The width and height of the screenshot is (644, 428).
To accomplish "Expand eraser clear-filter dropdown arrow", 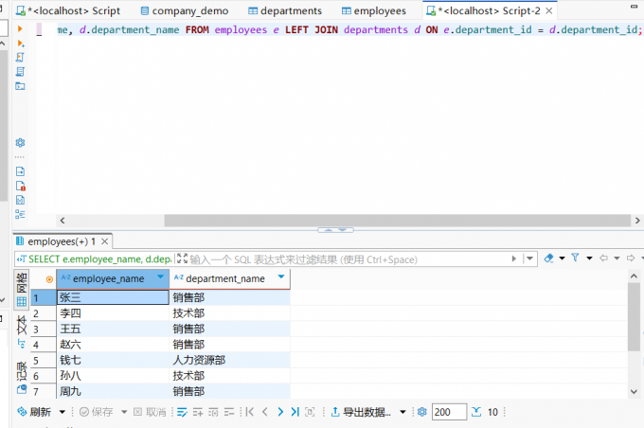I will pos(563,259).
